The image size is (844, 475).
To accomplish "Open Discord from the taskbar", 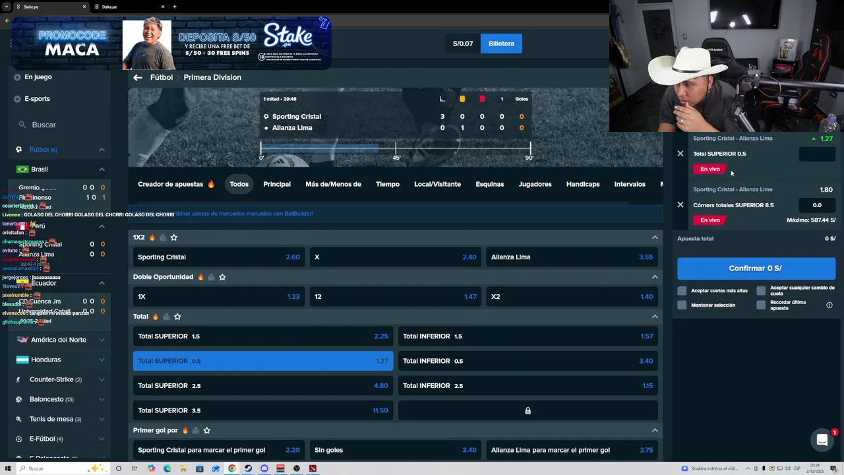I will click(264, 468).
